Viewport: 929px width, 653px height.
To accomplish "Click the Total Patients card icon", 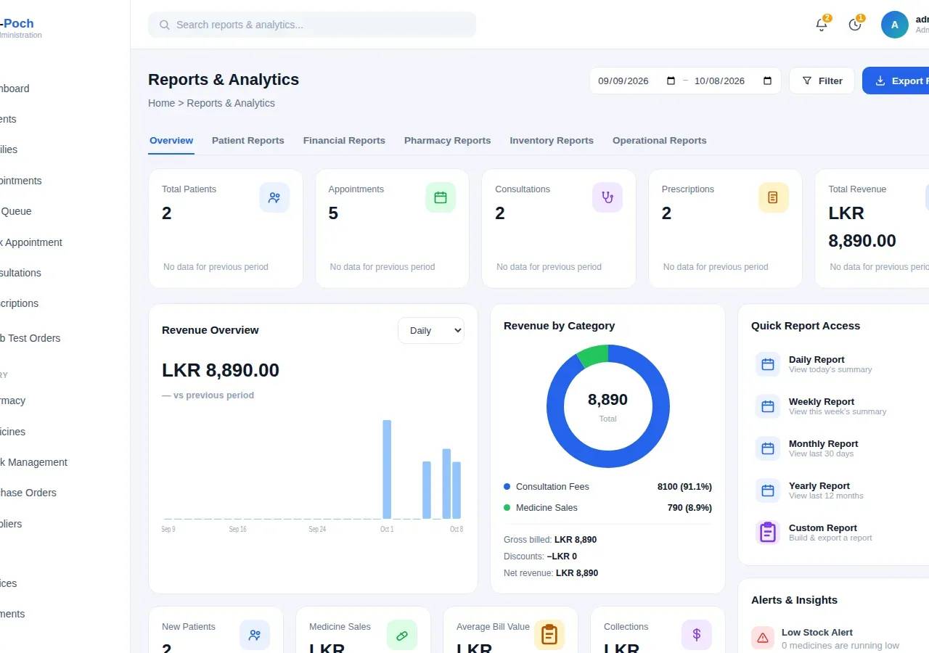I will 274,197.
